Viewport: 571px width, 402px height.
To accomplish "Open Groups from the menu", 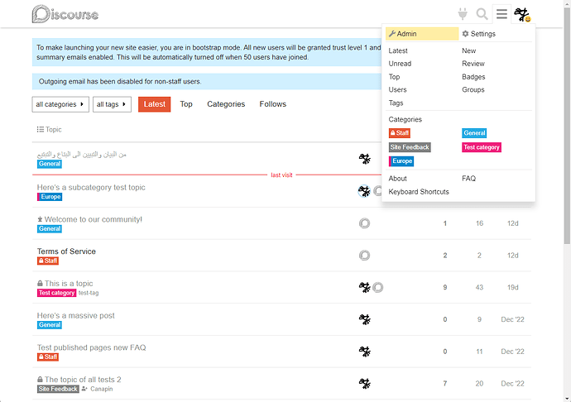I will [x=473, y=89].
